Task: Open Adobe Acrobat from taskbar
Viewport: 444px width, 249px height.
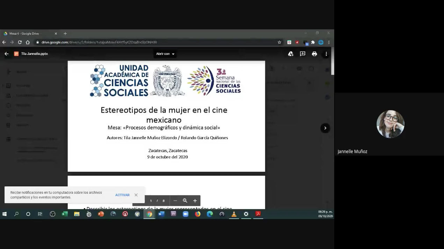Action: [x=258, y=214]
